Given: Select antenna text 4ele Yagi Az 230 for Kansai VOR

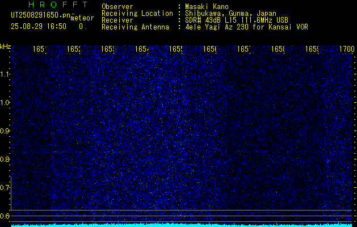Looking at the screenshot, I should [x=246, y=27].
